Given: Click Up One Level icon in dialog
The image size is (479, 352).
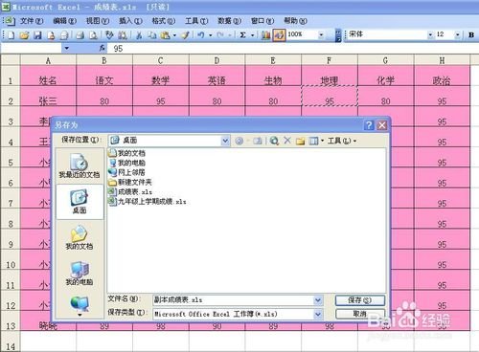Looking at the screenshot, I should [x=258, y=141].
